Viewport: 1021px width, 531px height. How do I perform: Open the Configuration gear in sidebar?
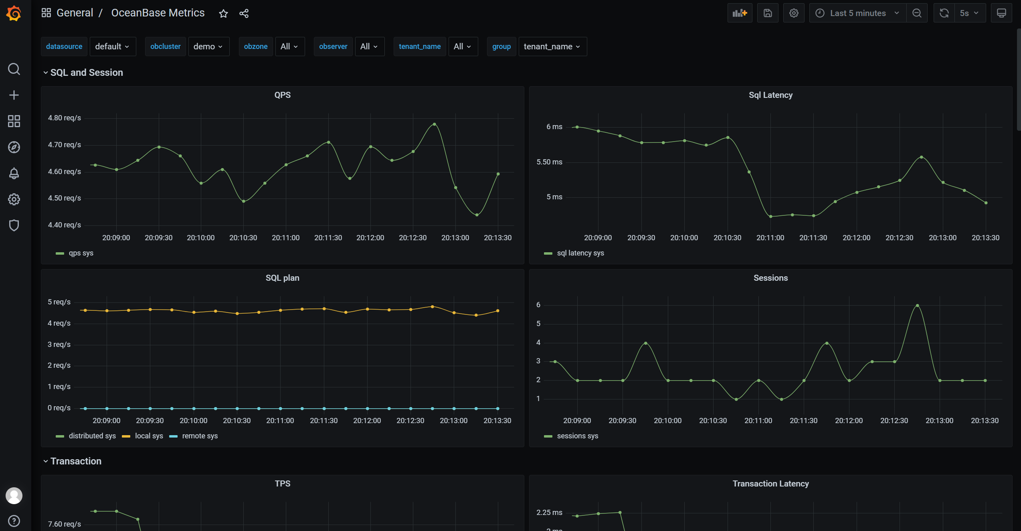pyautogui.click(x=14, y=199)
